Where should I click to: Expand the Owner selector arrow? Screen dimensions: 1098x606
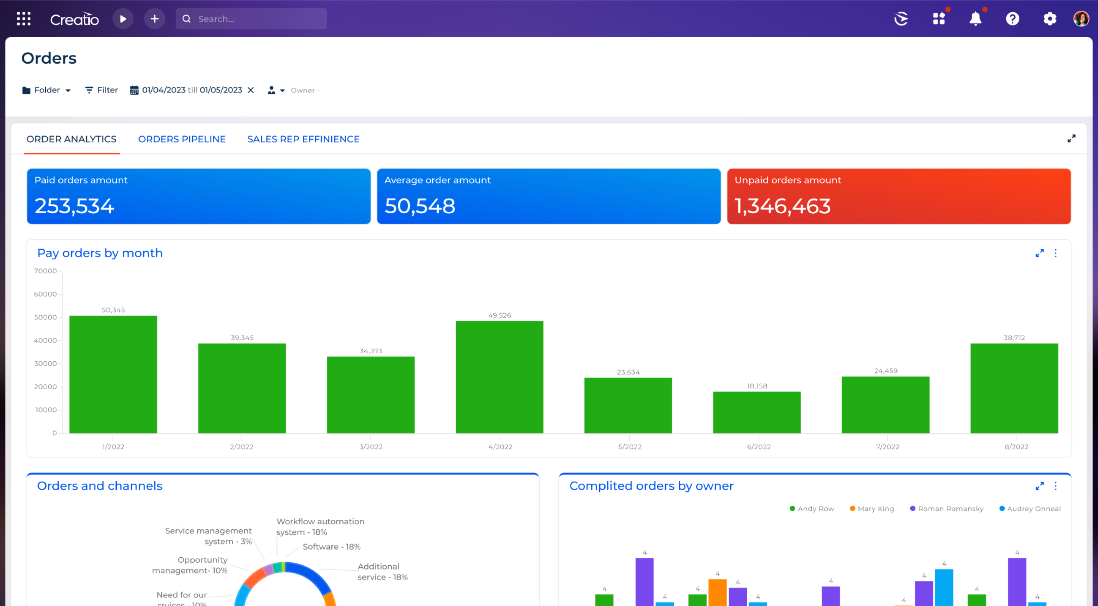pyautogui.click(x=283, y=90)
